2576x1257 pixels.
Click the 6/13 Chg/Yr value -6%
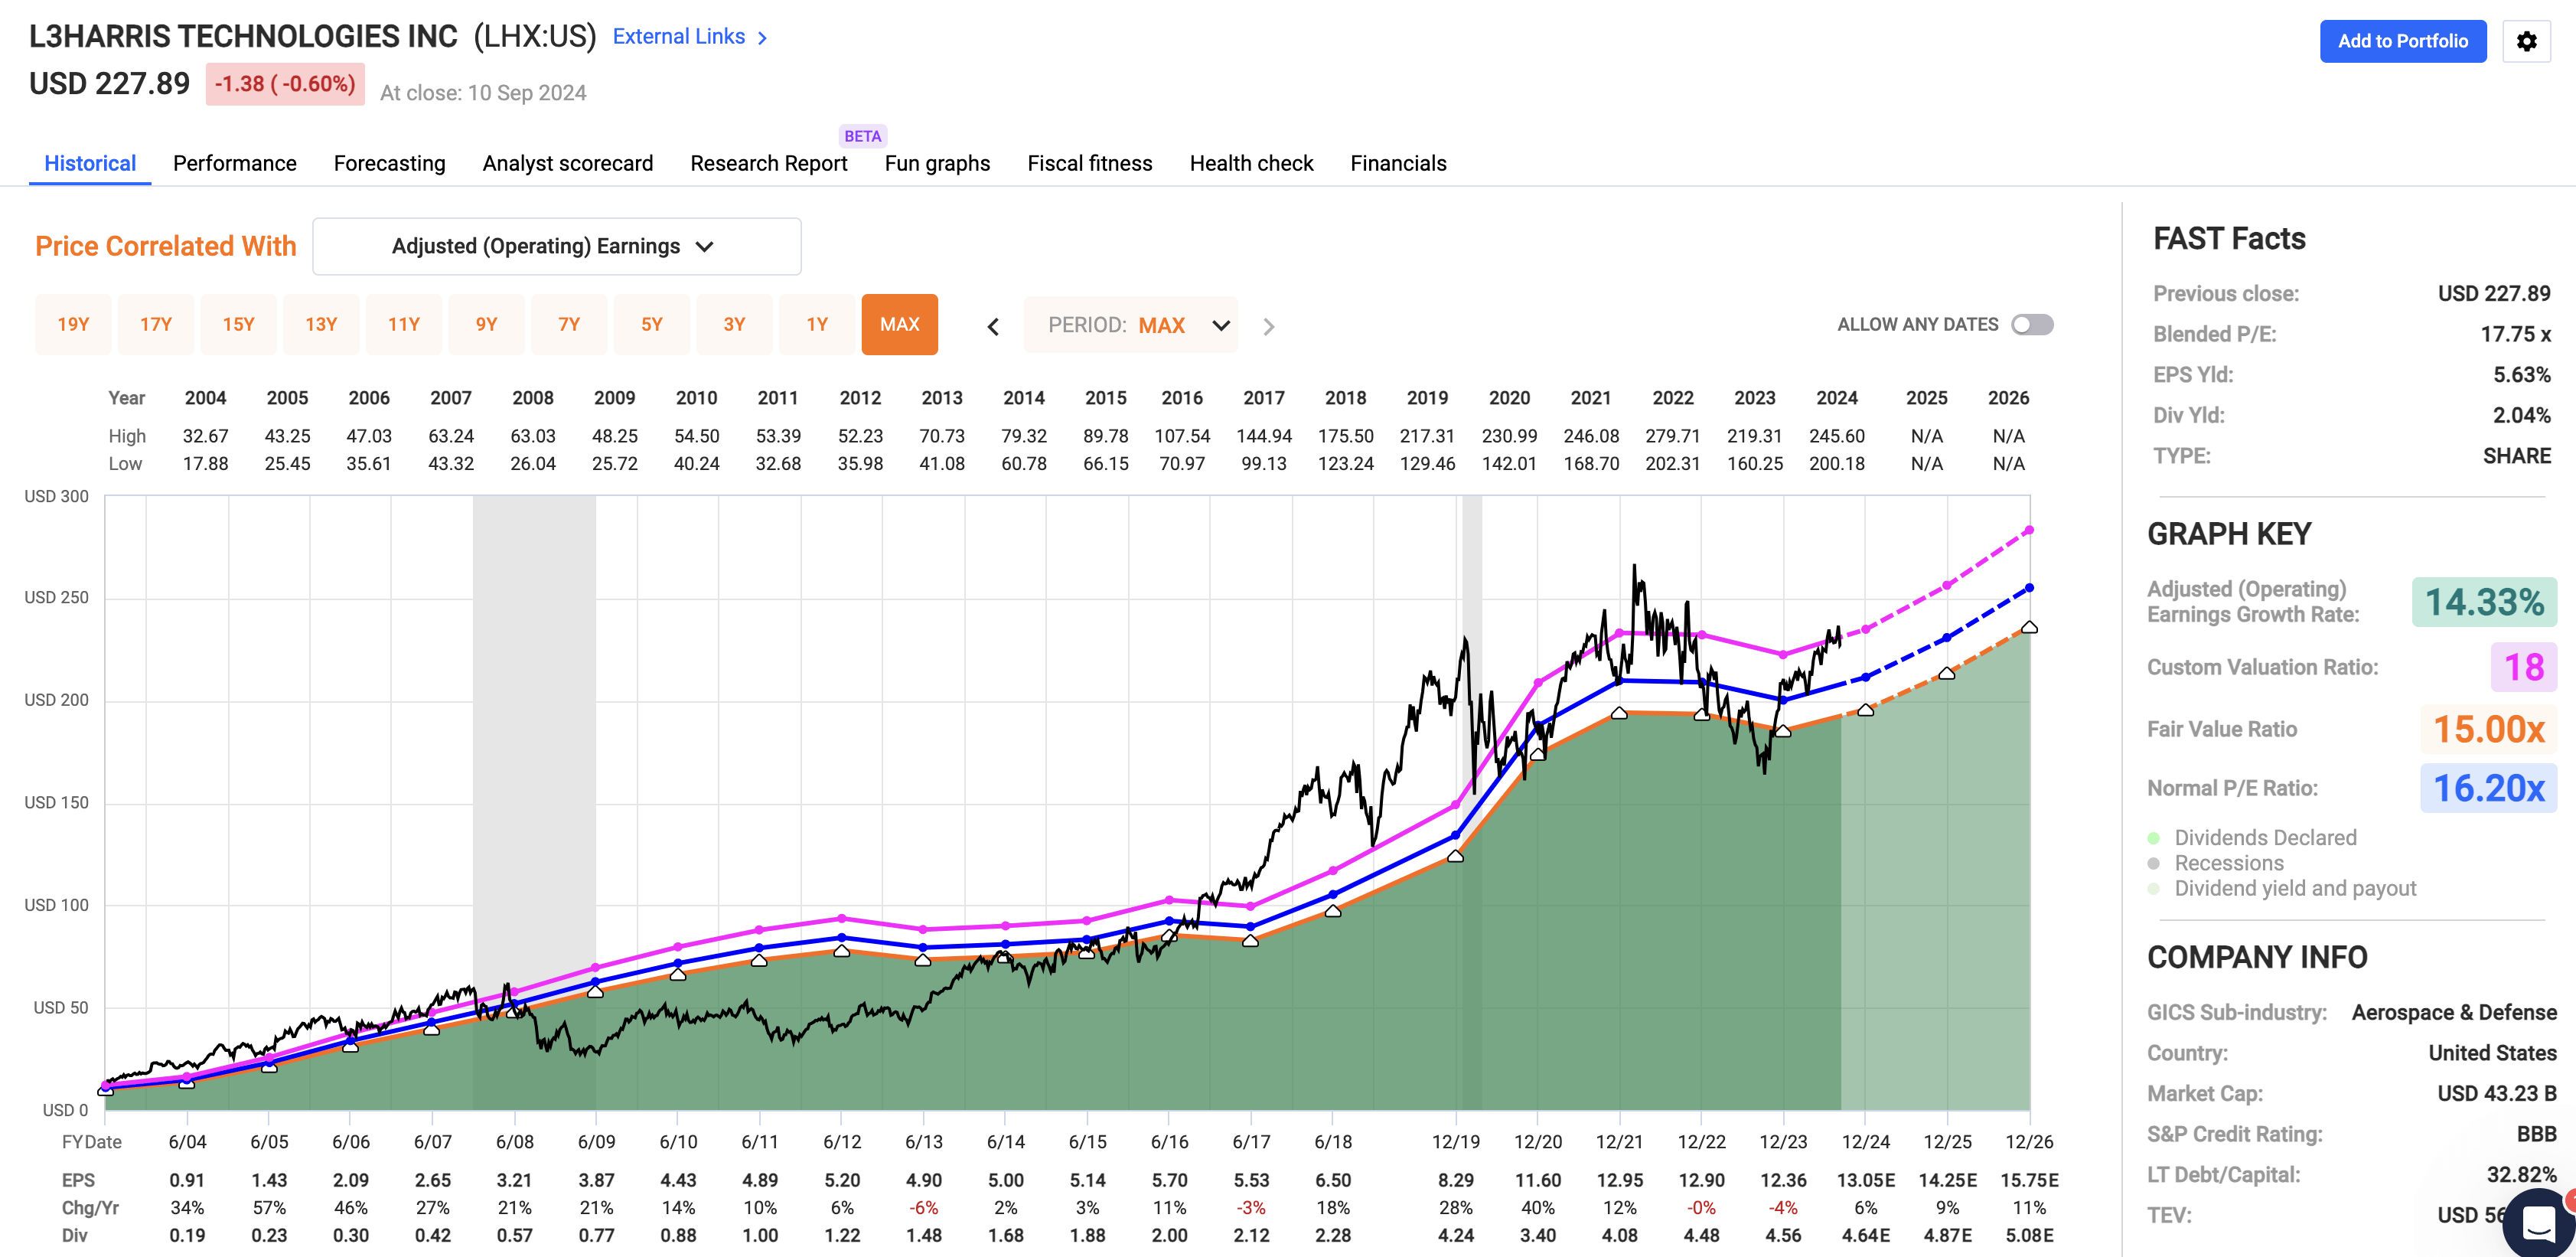(924, 1208)
